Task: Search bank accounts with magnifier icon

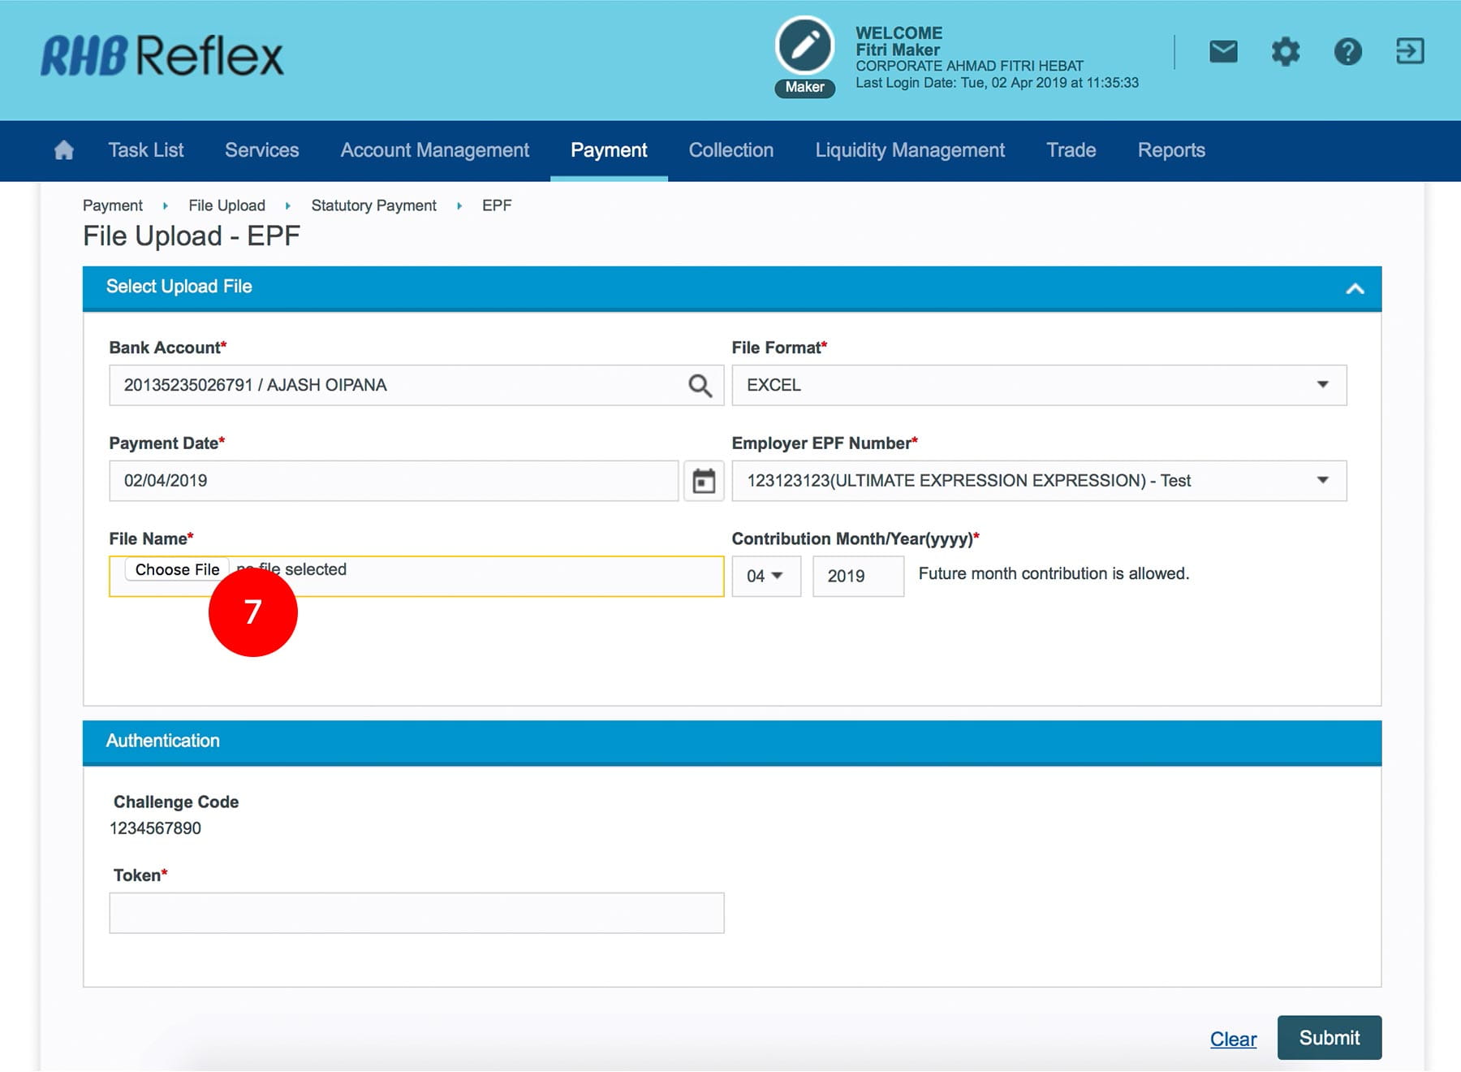Action: [x=700, y=386]
